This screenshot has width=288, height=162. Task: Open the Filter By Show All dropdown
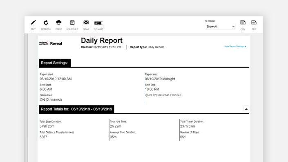(x=220, y=27)
